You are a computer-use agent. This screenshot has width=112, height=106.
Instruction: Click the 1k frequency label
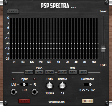(x=58, y=62)
